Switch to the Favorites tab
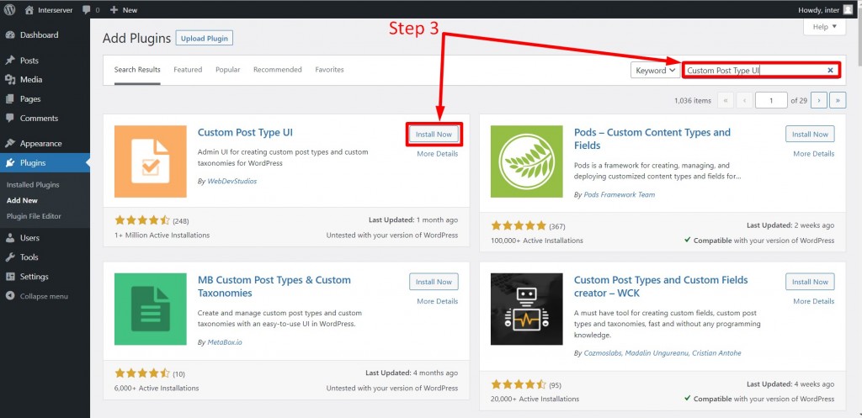The width and height of the screenshot is (862, 418). pos(329,70)
